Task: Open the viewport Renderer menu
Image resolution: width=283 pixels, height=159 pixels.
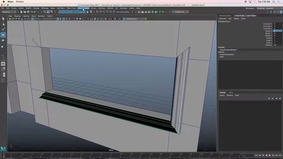Action: pos(41,16)
